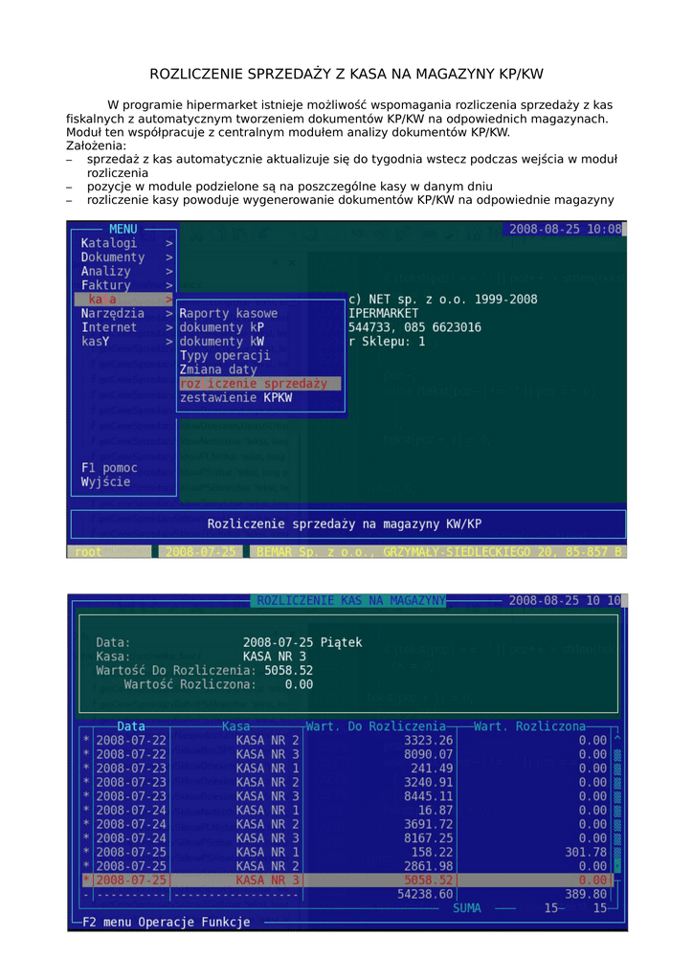Choose the kasY menu item

pyautogui.click(x=96, y=341)
